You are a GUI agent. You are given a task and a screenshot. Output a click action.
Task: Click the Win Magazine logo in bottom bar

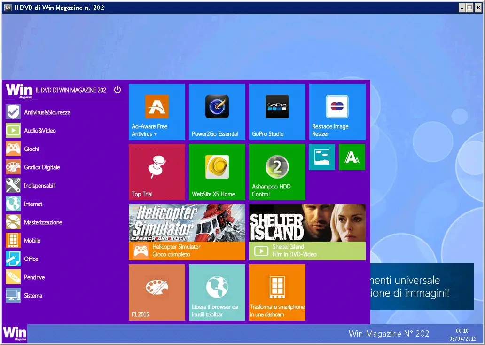click(x=15, y=334)
